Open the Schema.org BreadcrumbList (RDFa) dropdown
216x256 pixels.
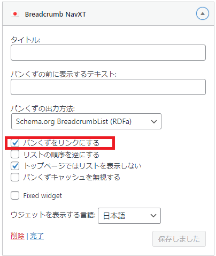(x=86, y=121)
